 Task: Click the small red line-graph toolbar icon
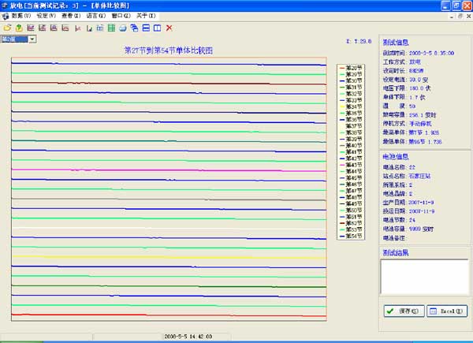coord(78,28)
